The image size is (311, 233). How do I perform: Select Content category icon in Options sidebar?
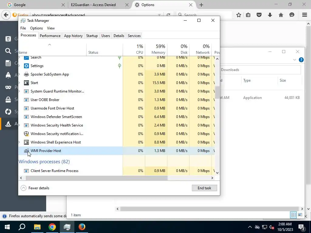(x=8, y=63)
